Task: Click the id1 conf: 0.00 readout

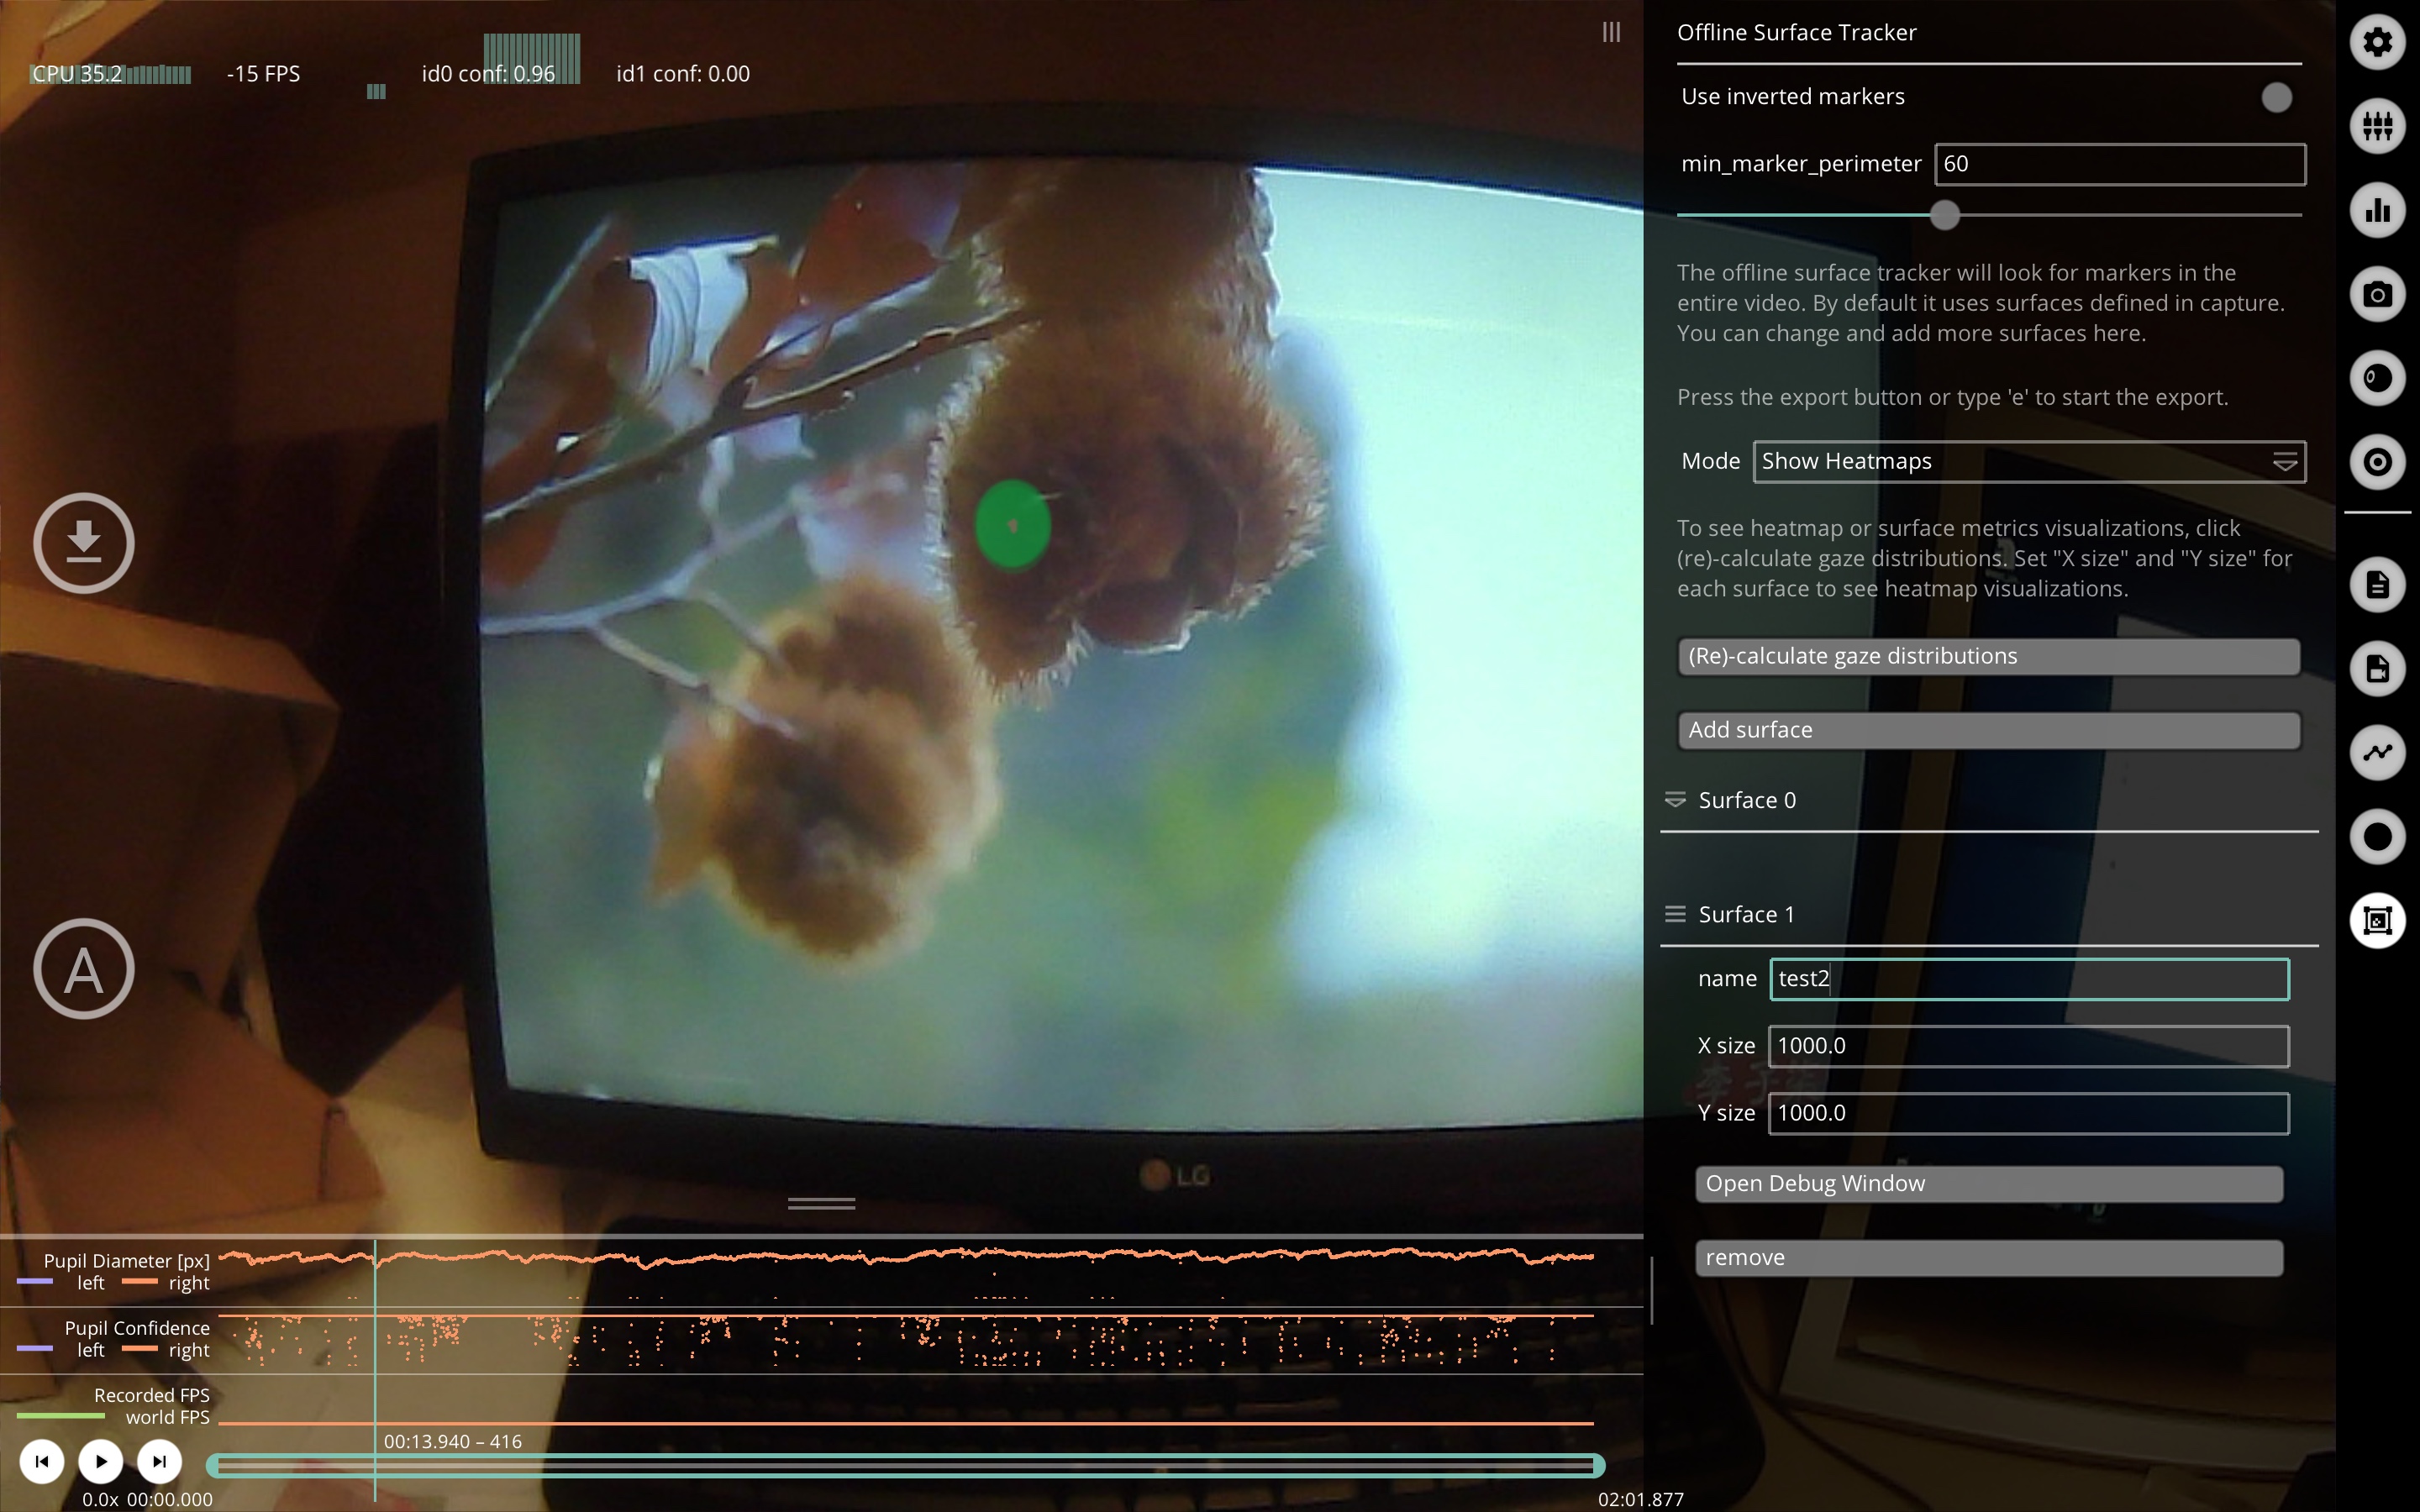Action: coord(683,74)
